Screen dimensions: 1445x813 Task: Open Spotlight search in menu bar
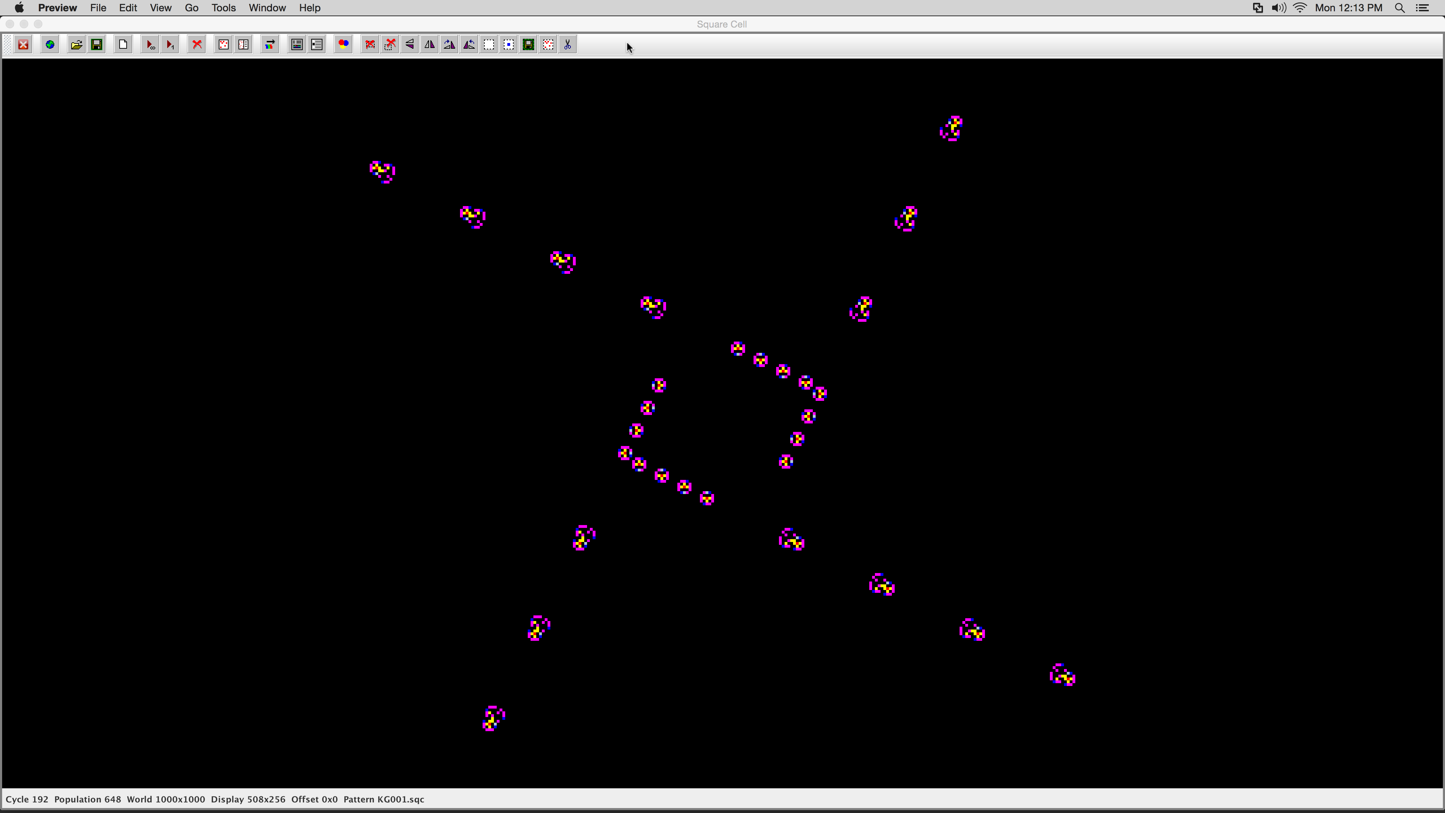(1399, 8)
